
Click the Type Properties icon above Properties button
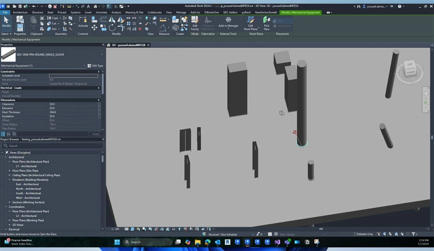click(20, 19)
